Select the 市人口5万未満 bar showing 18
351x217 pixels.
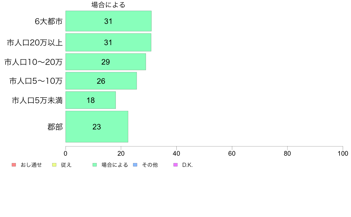click(x=91, y=100)
